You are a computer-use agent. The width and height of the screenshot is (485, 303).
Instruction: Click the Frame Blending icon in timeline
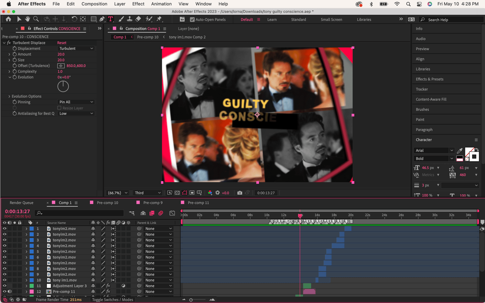(152, 213)
